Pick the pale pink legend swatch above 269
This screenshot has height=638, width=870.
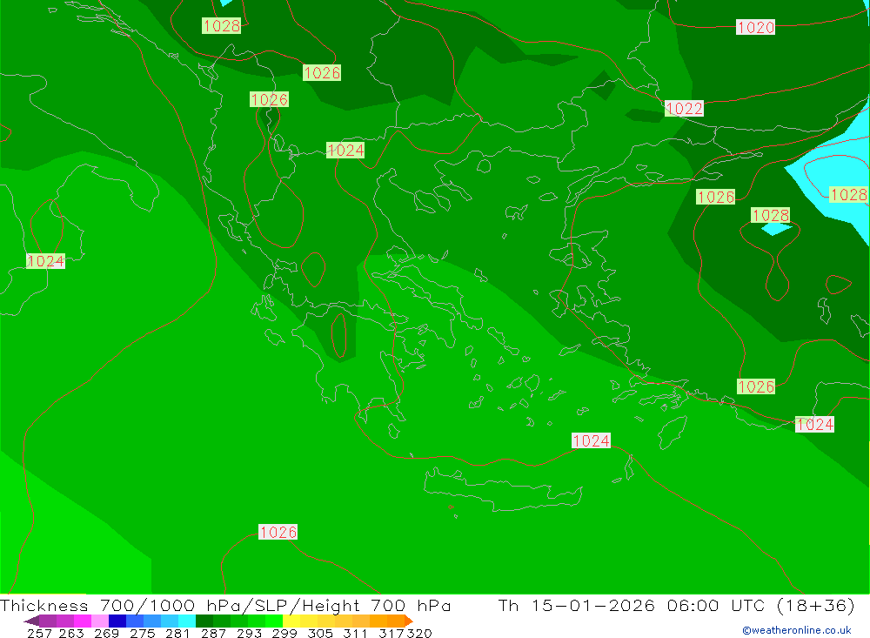[100, 621]
